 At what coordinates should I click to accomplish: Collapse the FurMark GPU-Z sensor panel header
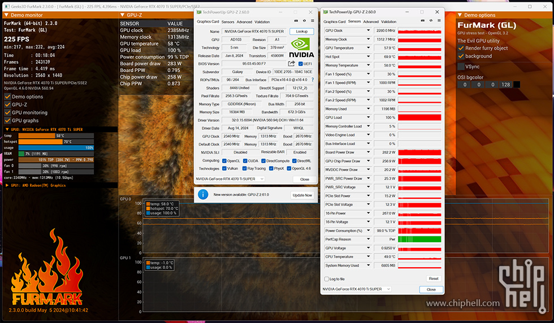(x=122, y=15)
